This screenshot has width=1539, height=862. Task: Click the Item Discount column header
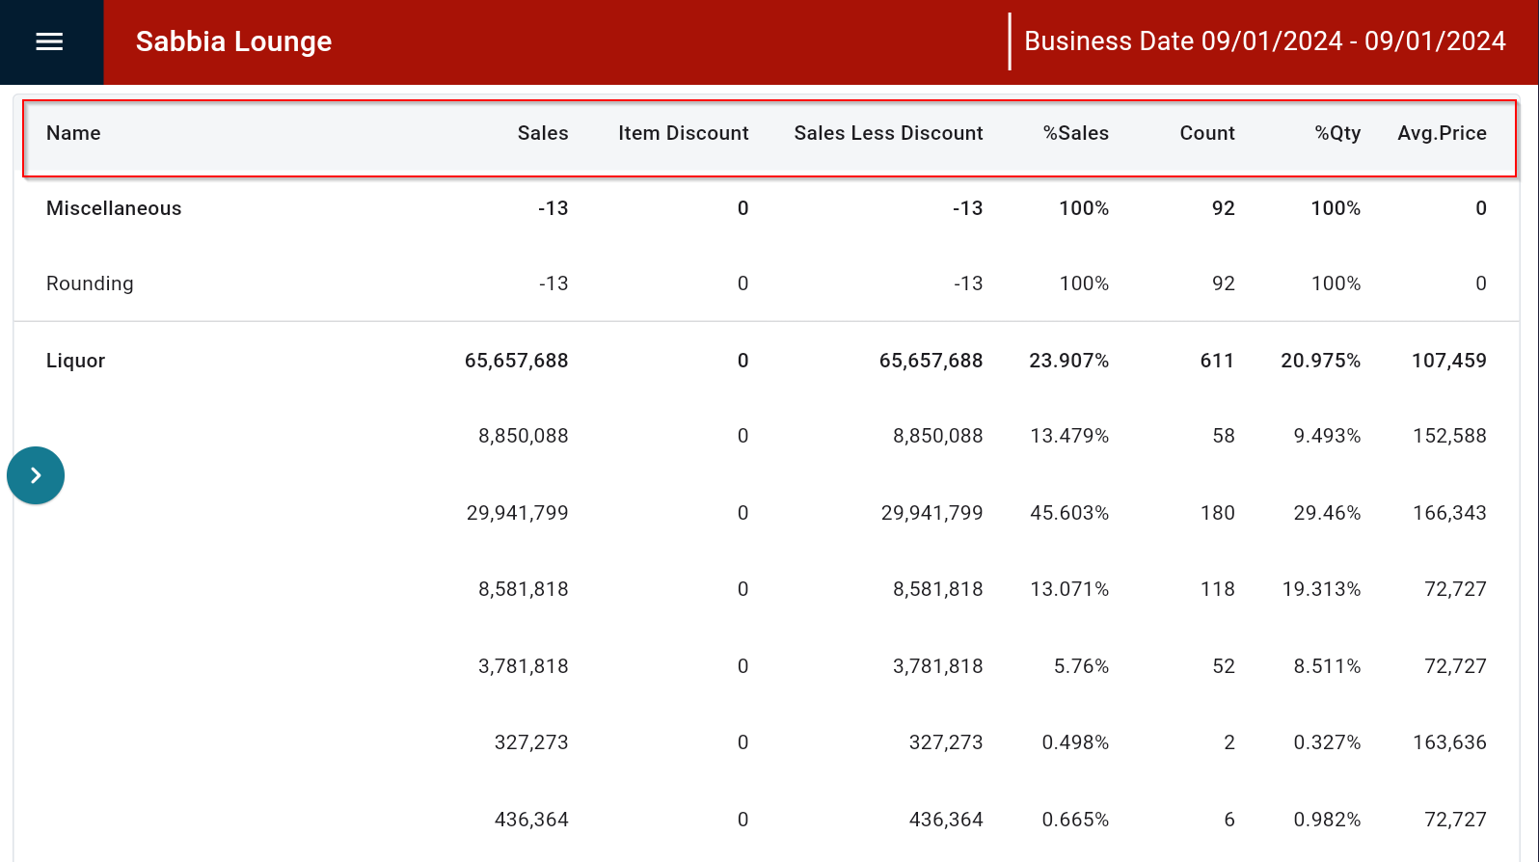click(x=683, y=133)
